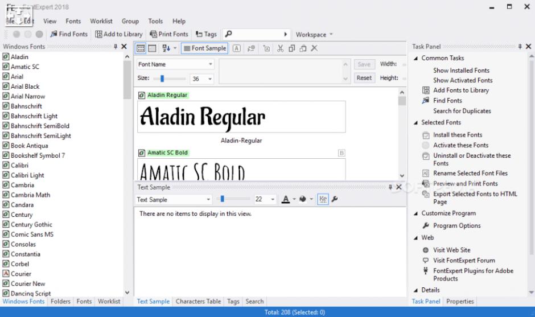
Task: Click the search arrow next to search box
Action: [x=286, y=34]
